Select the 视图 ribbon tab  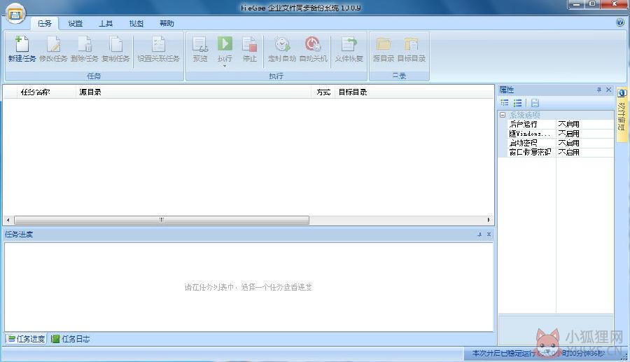(136, 23)
